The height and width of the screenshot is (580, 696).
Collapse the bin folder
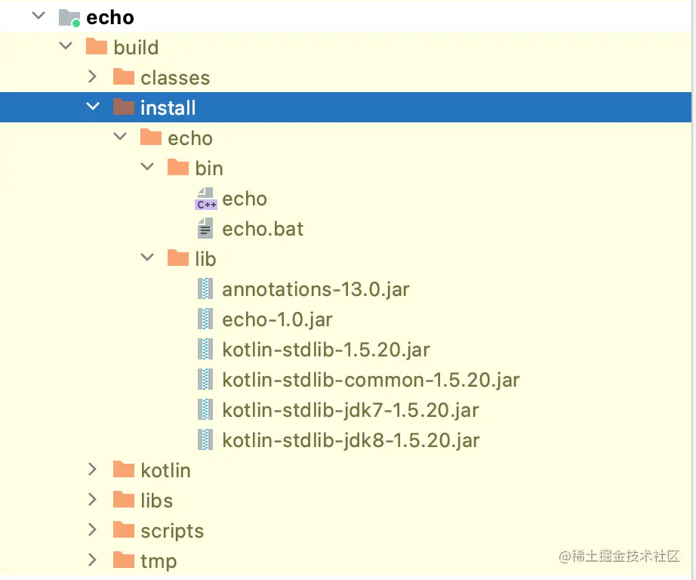147,168
